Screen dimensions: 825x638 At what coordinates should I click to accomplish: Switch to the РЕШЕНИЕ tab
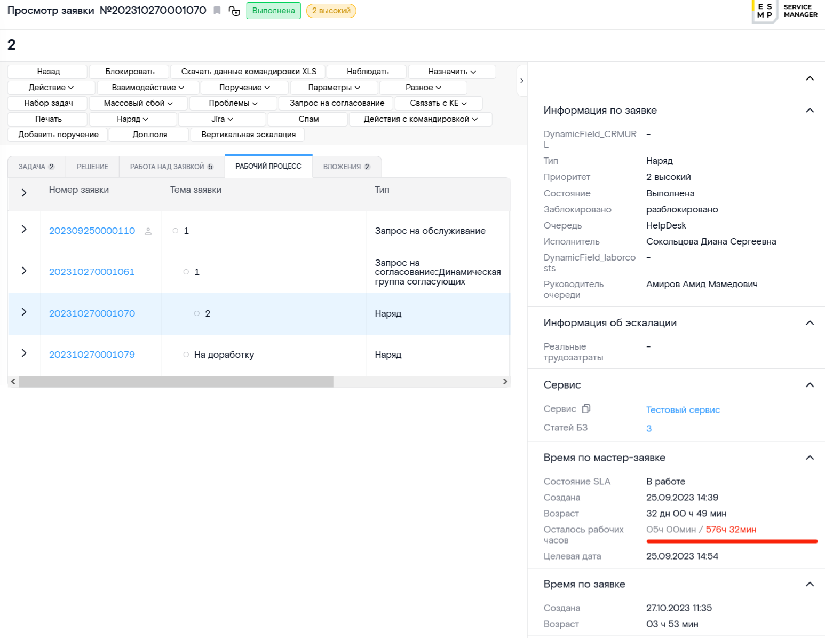click(x=92, y=167)
